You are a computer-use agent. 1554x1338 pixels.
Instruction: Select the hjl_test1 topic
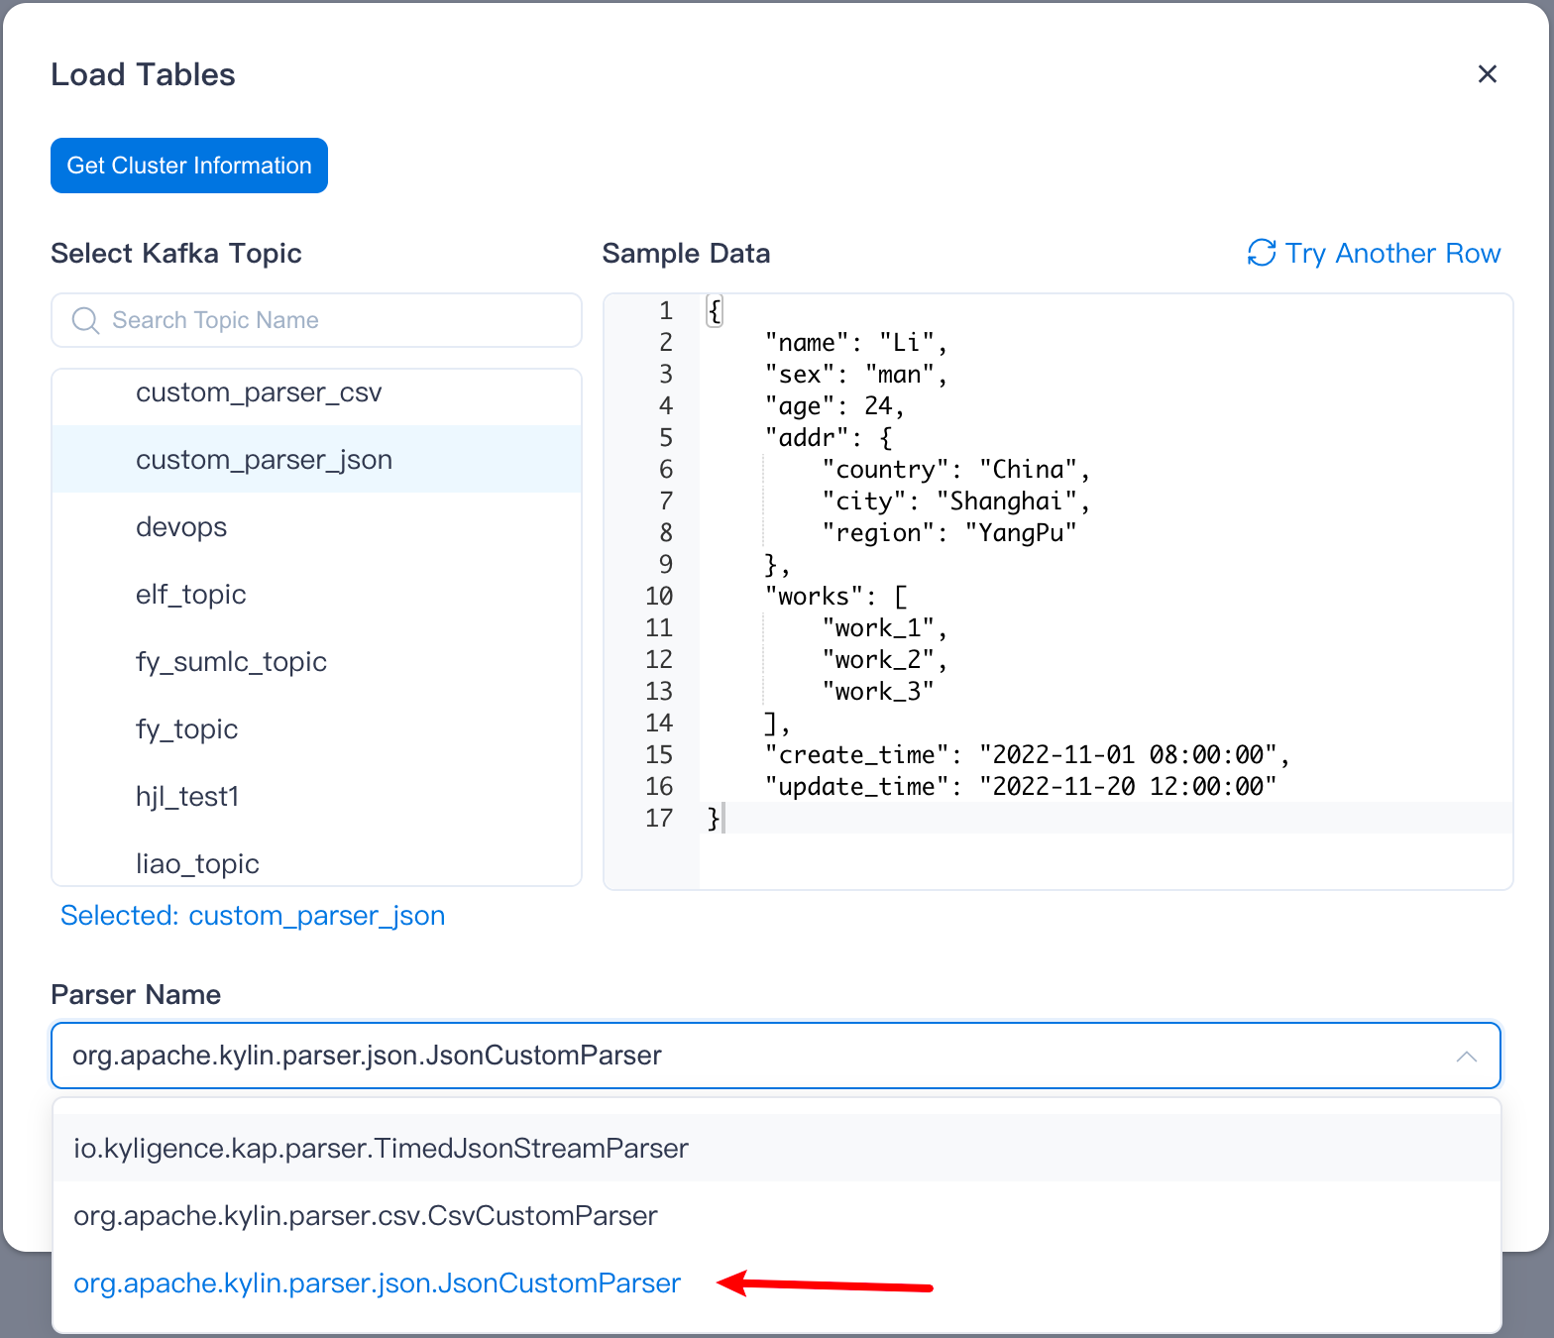click(187, 797)
